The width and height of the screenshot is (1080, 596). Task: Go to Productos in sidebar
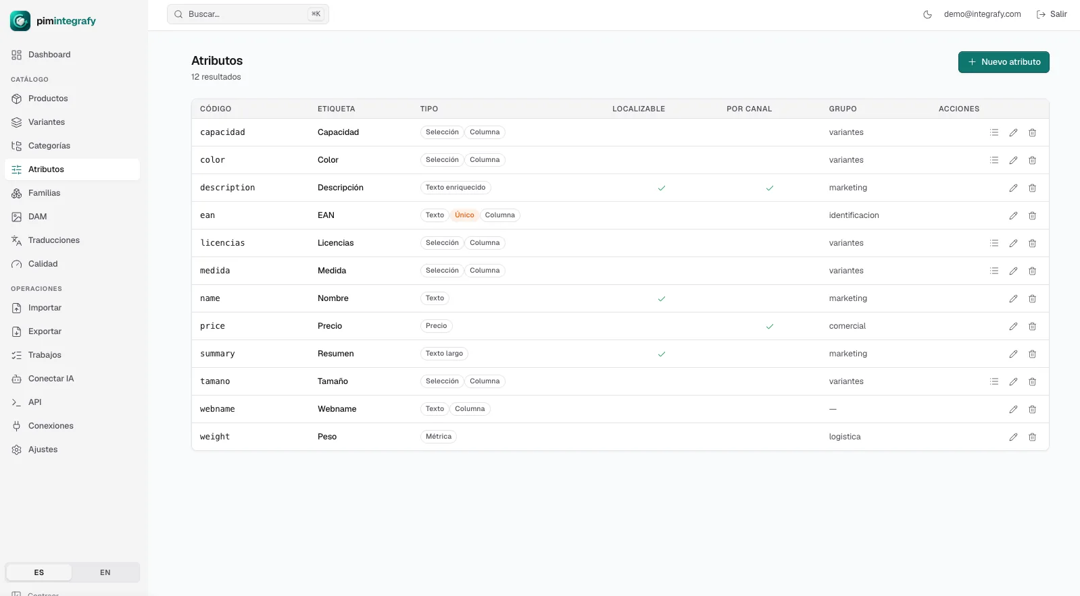point(72,99)
